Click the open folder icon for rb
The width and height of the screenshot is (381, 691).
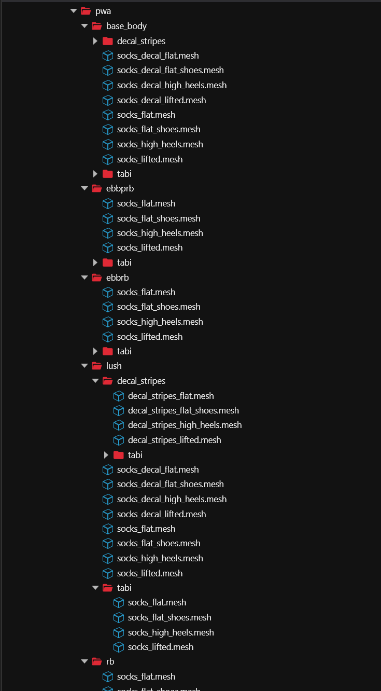[x=96, y=661]
